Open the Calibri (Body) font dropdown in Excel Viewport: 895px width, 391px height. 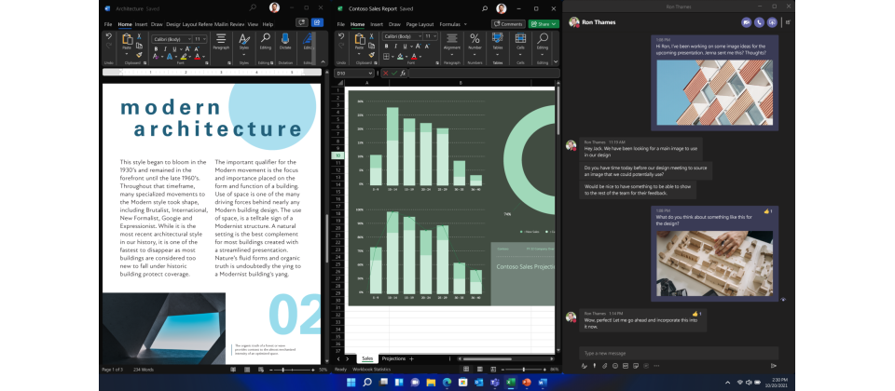point(420,36)
